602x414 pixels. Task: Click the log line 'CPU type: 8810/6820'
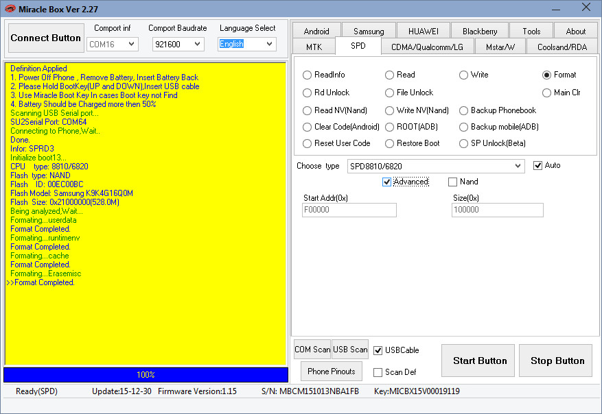pos(49,167)
